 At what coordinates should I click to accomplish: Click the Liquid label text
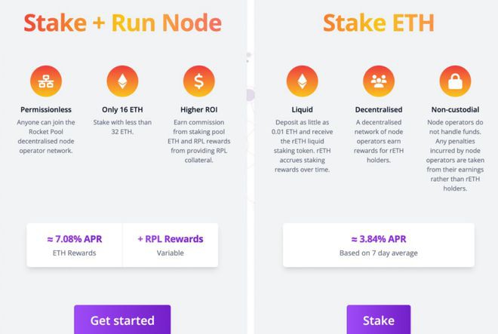[303, 109]
